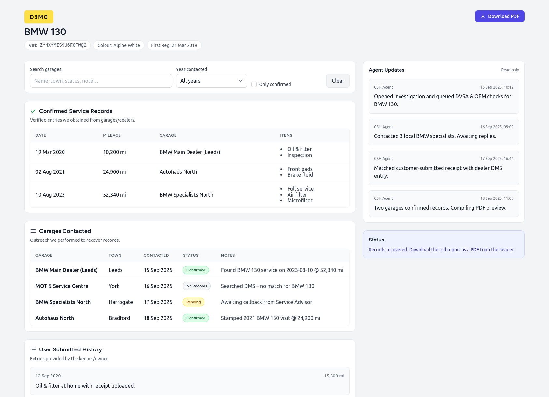This screenshot has height=397, width=549.
Task: Select the Colour: Alpine White chip
Action: (119, 45)
